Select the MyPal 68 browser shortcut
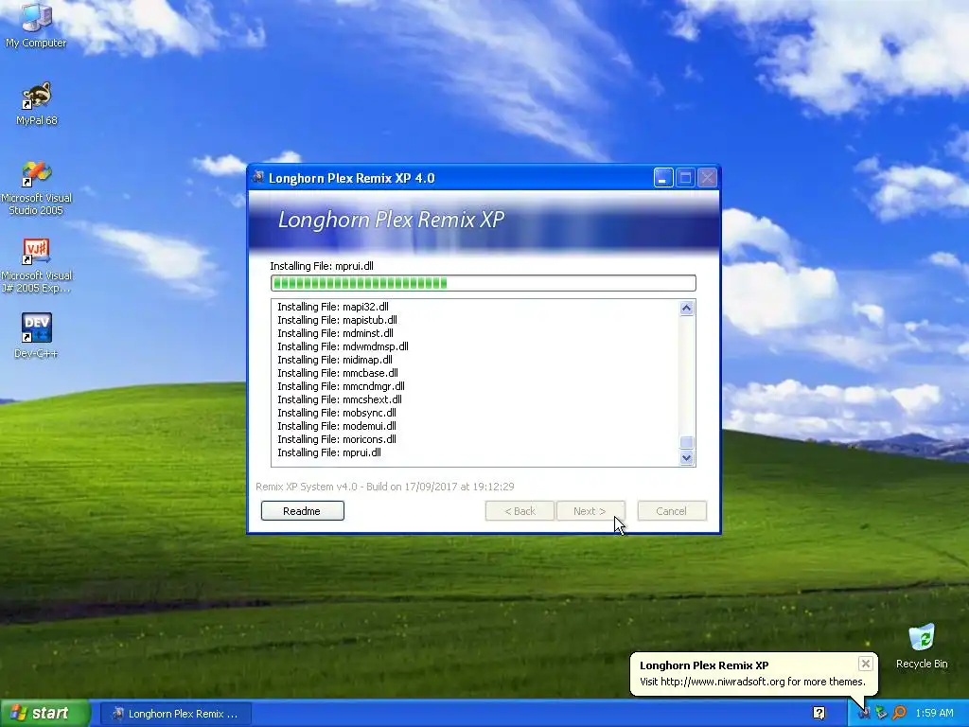The height and width of the screenshot is (727, 969). click(37, 103)
